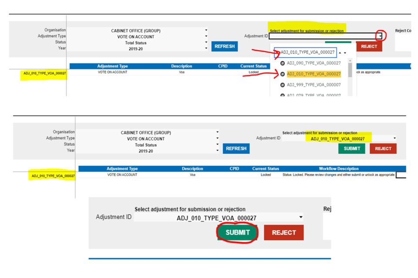
Task: Click globe icon beside ADJ_999_TYPE_VOA_000007
Action: [282, 85]
